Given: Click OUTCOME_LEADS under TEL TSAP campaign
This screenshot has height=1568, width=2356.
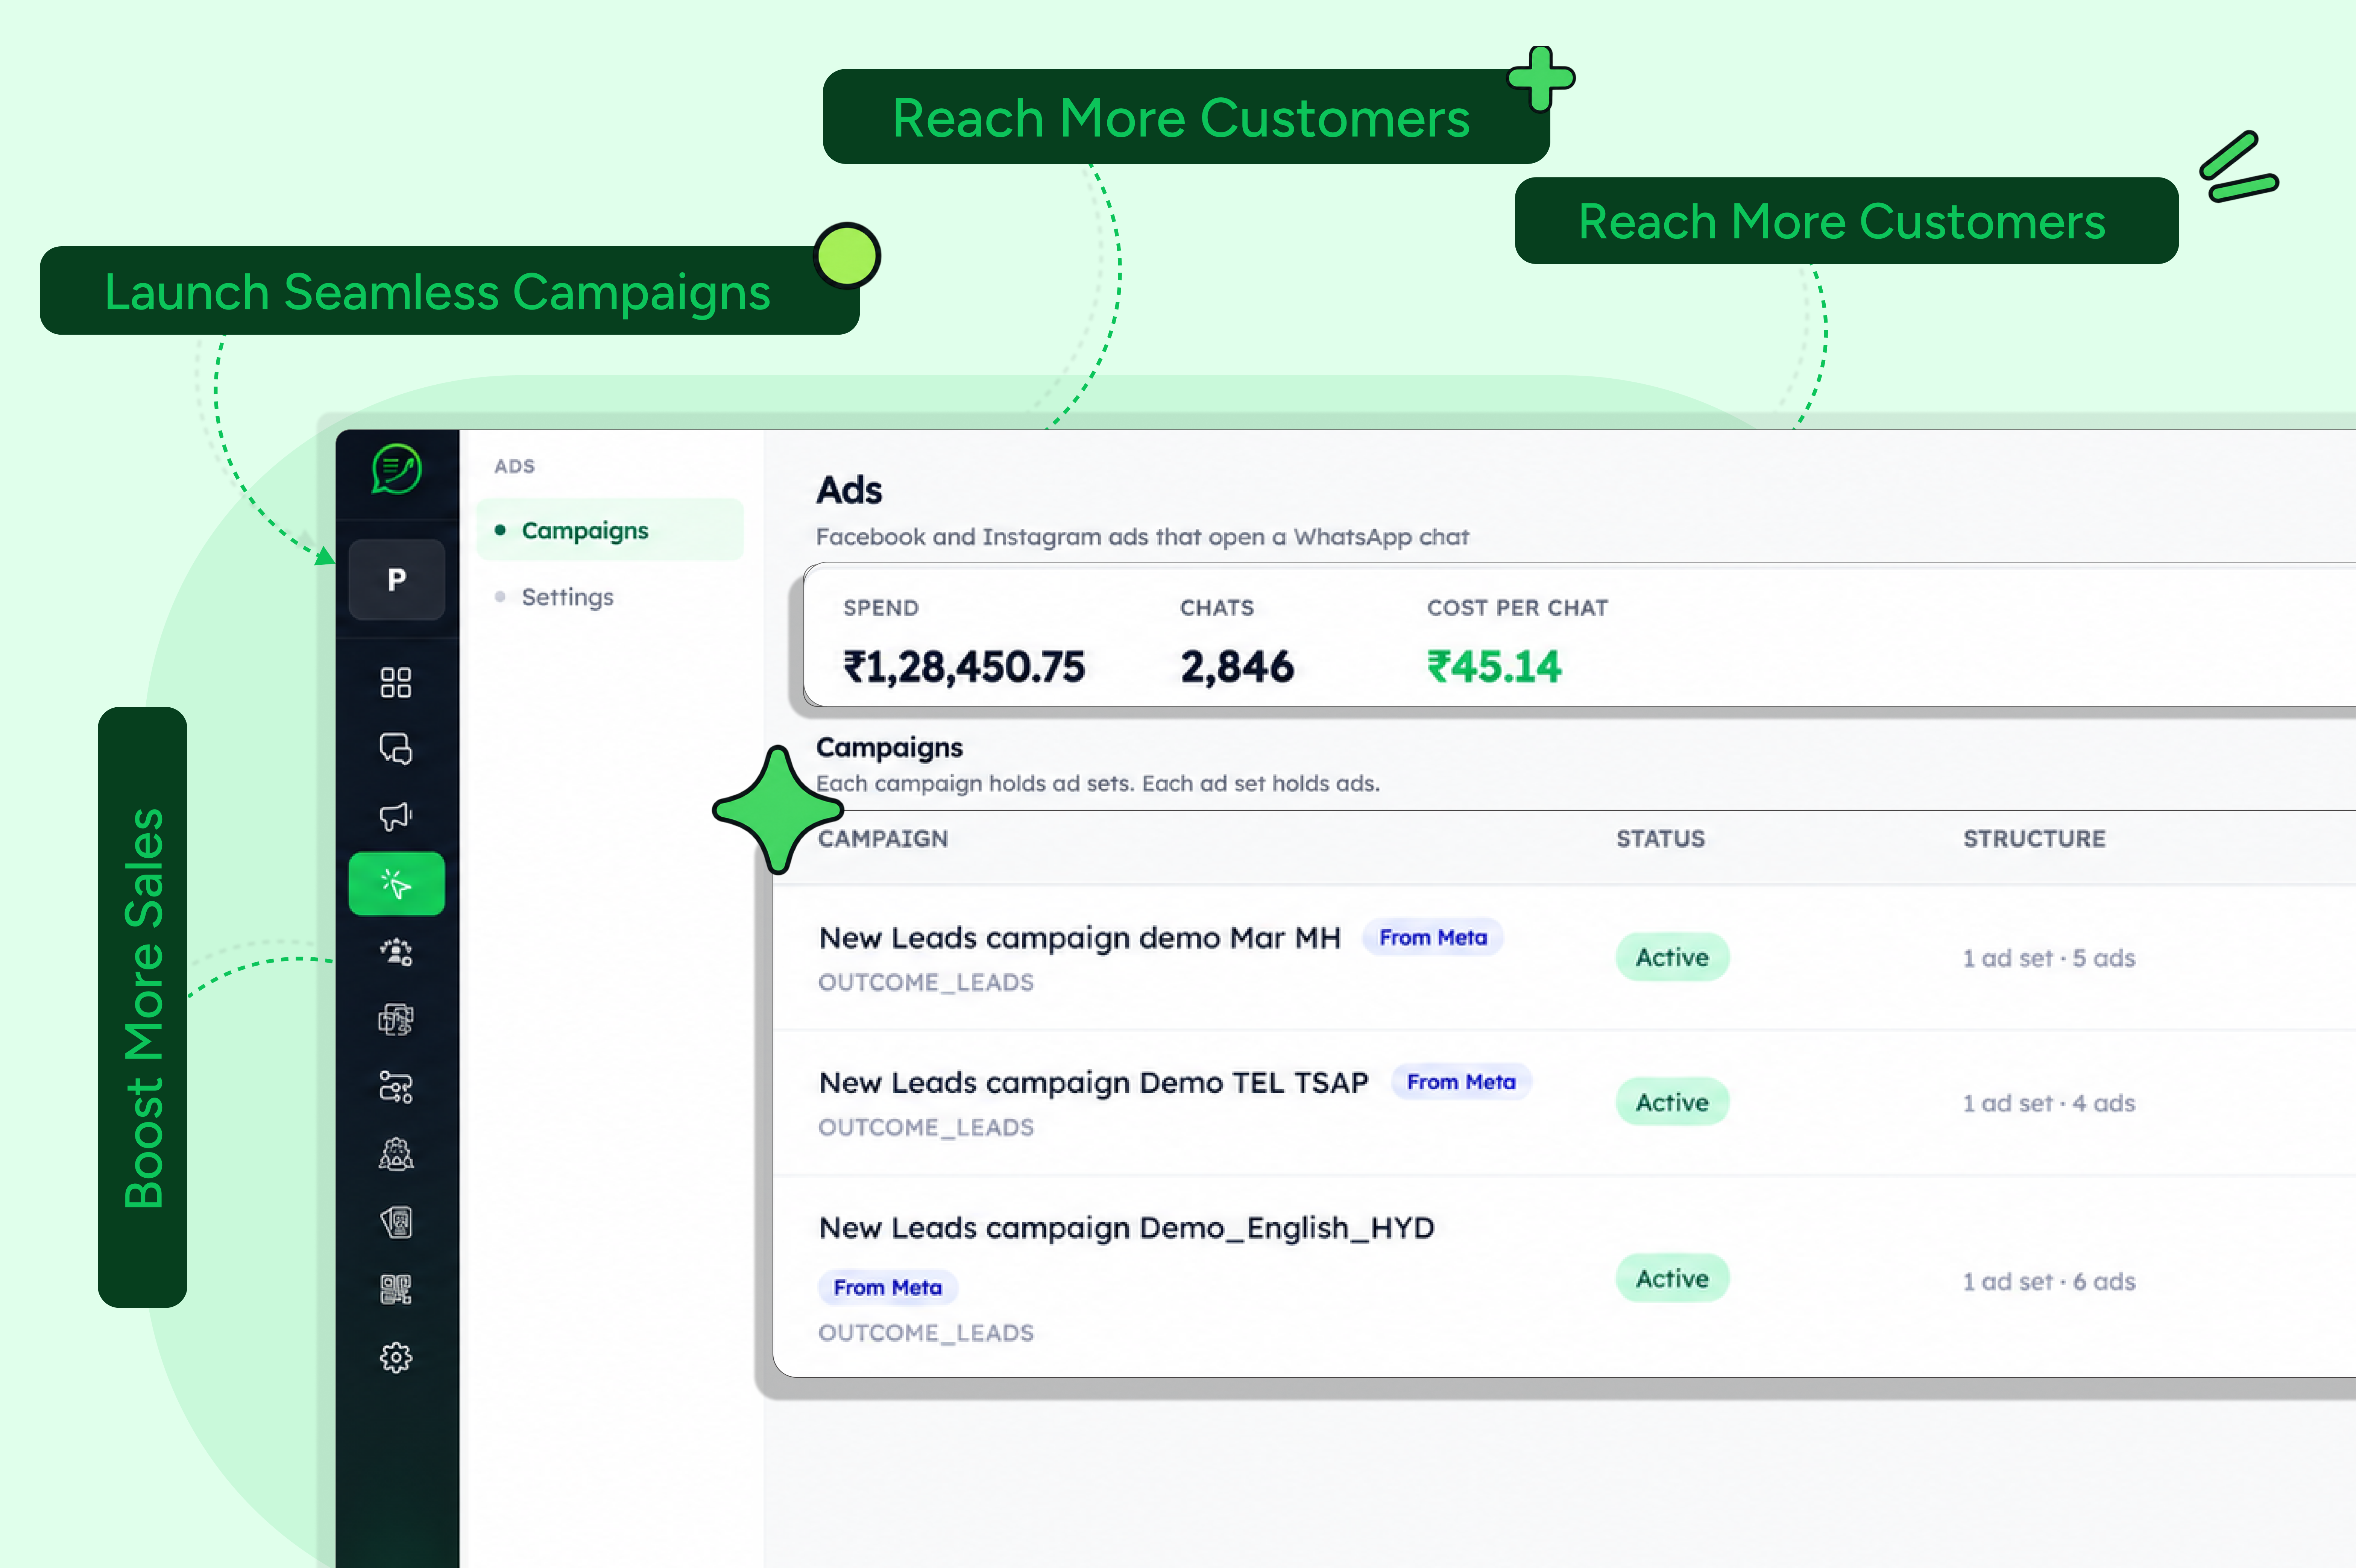Looking at the screenshot, I should [x=926, y=1128].
